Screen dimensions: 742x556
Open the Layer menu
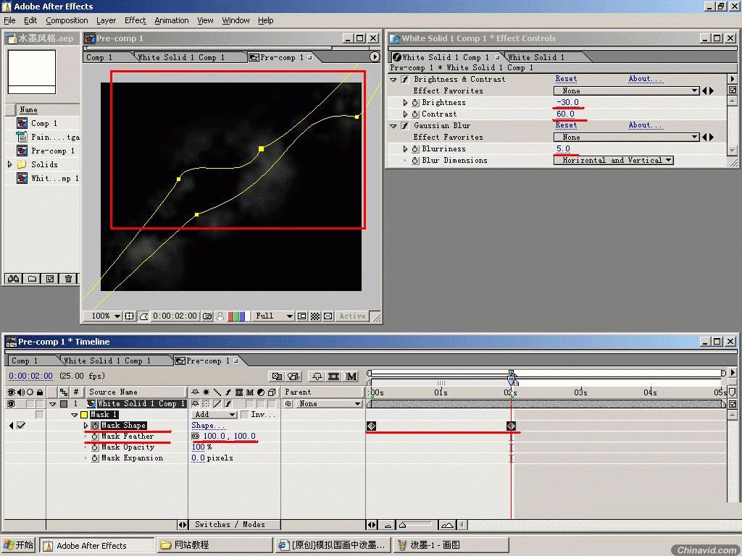[106, 20]
